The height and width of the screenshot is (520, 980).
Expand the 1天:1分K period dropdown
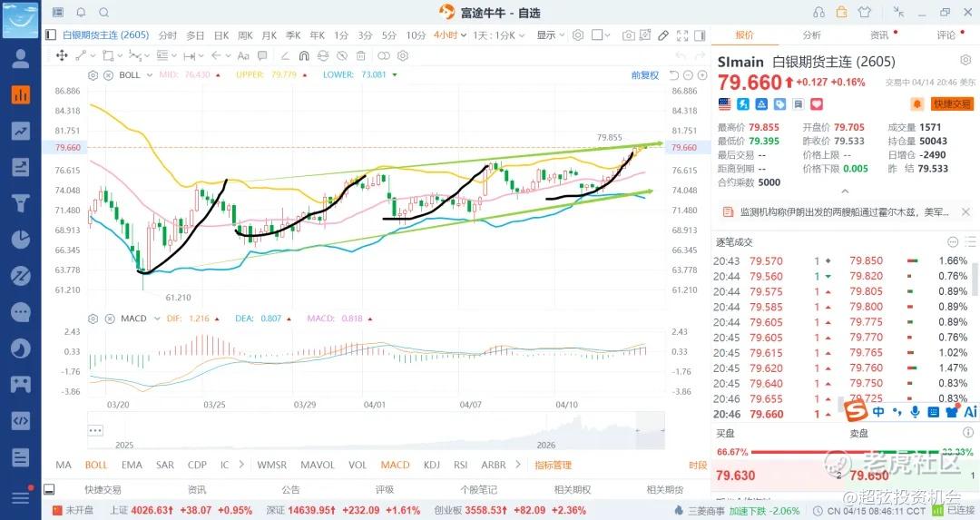(497, 35)
